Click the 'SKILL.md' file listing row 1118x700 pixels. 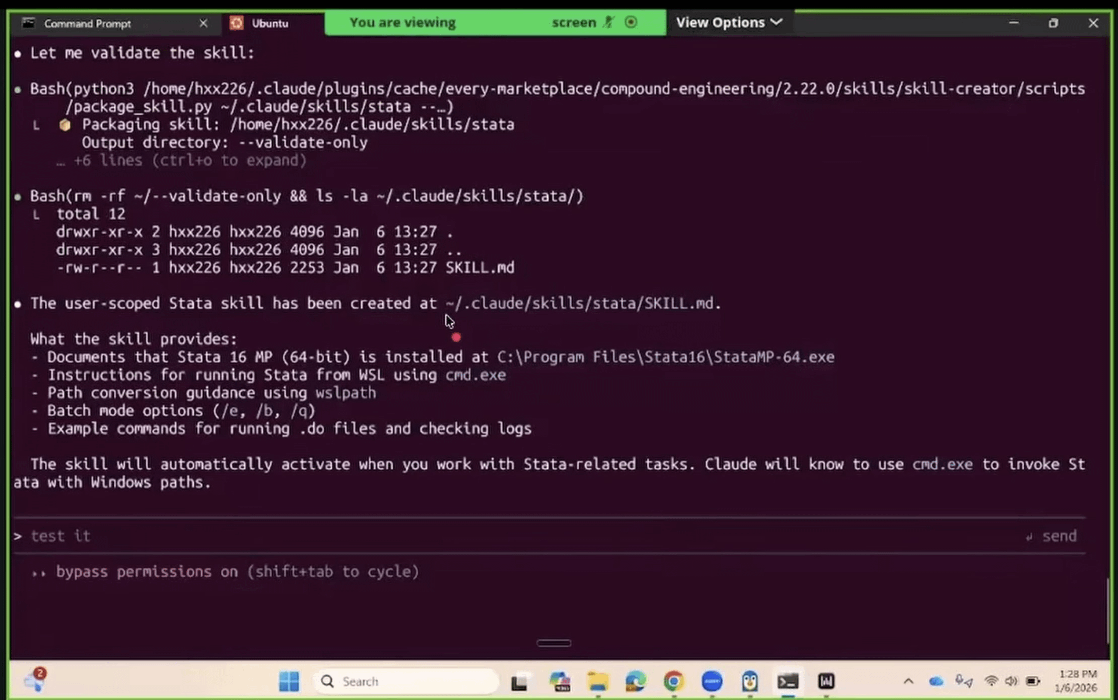pos(285,267)
